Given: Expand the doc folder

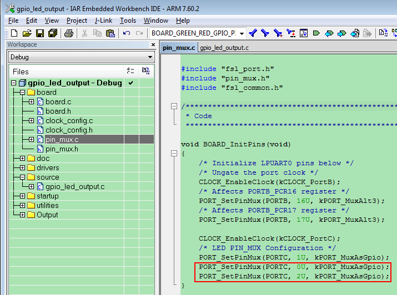Looking at the screenshot, I should 23,158.
